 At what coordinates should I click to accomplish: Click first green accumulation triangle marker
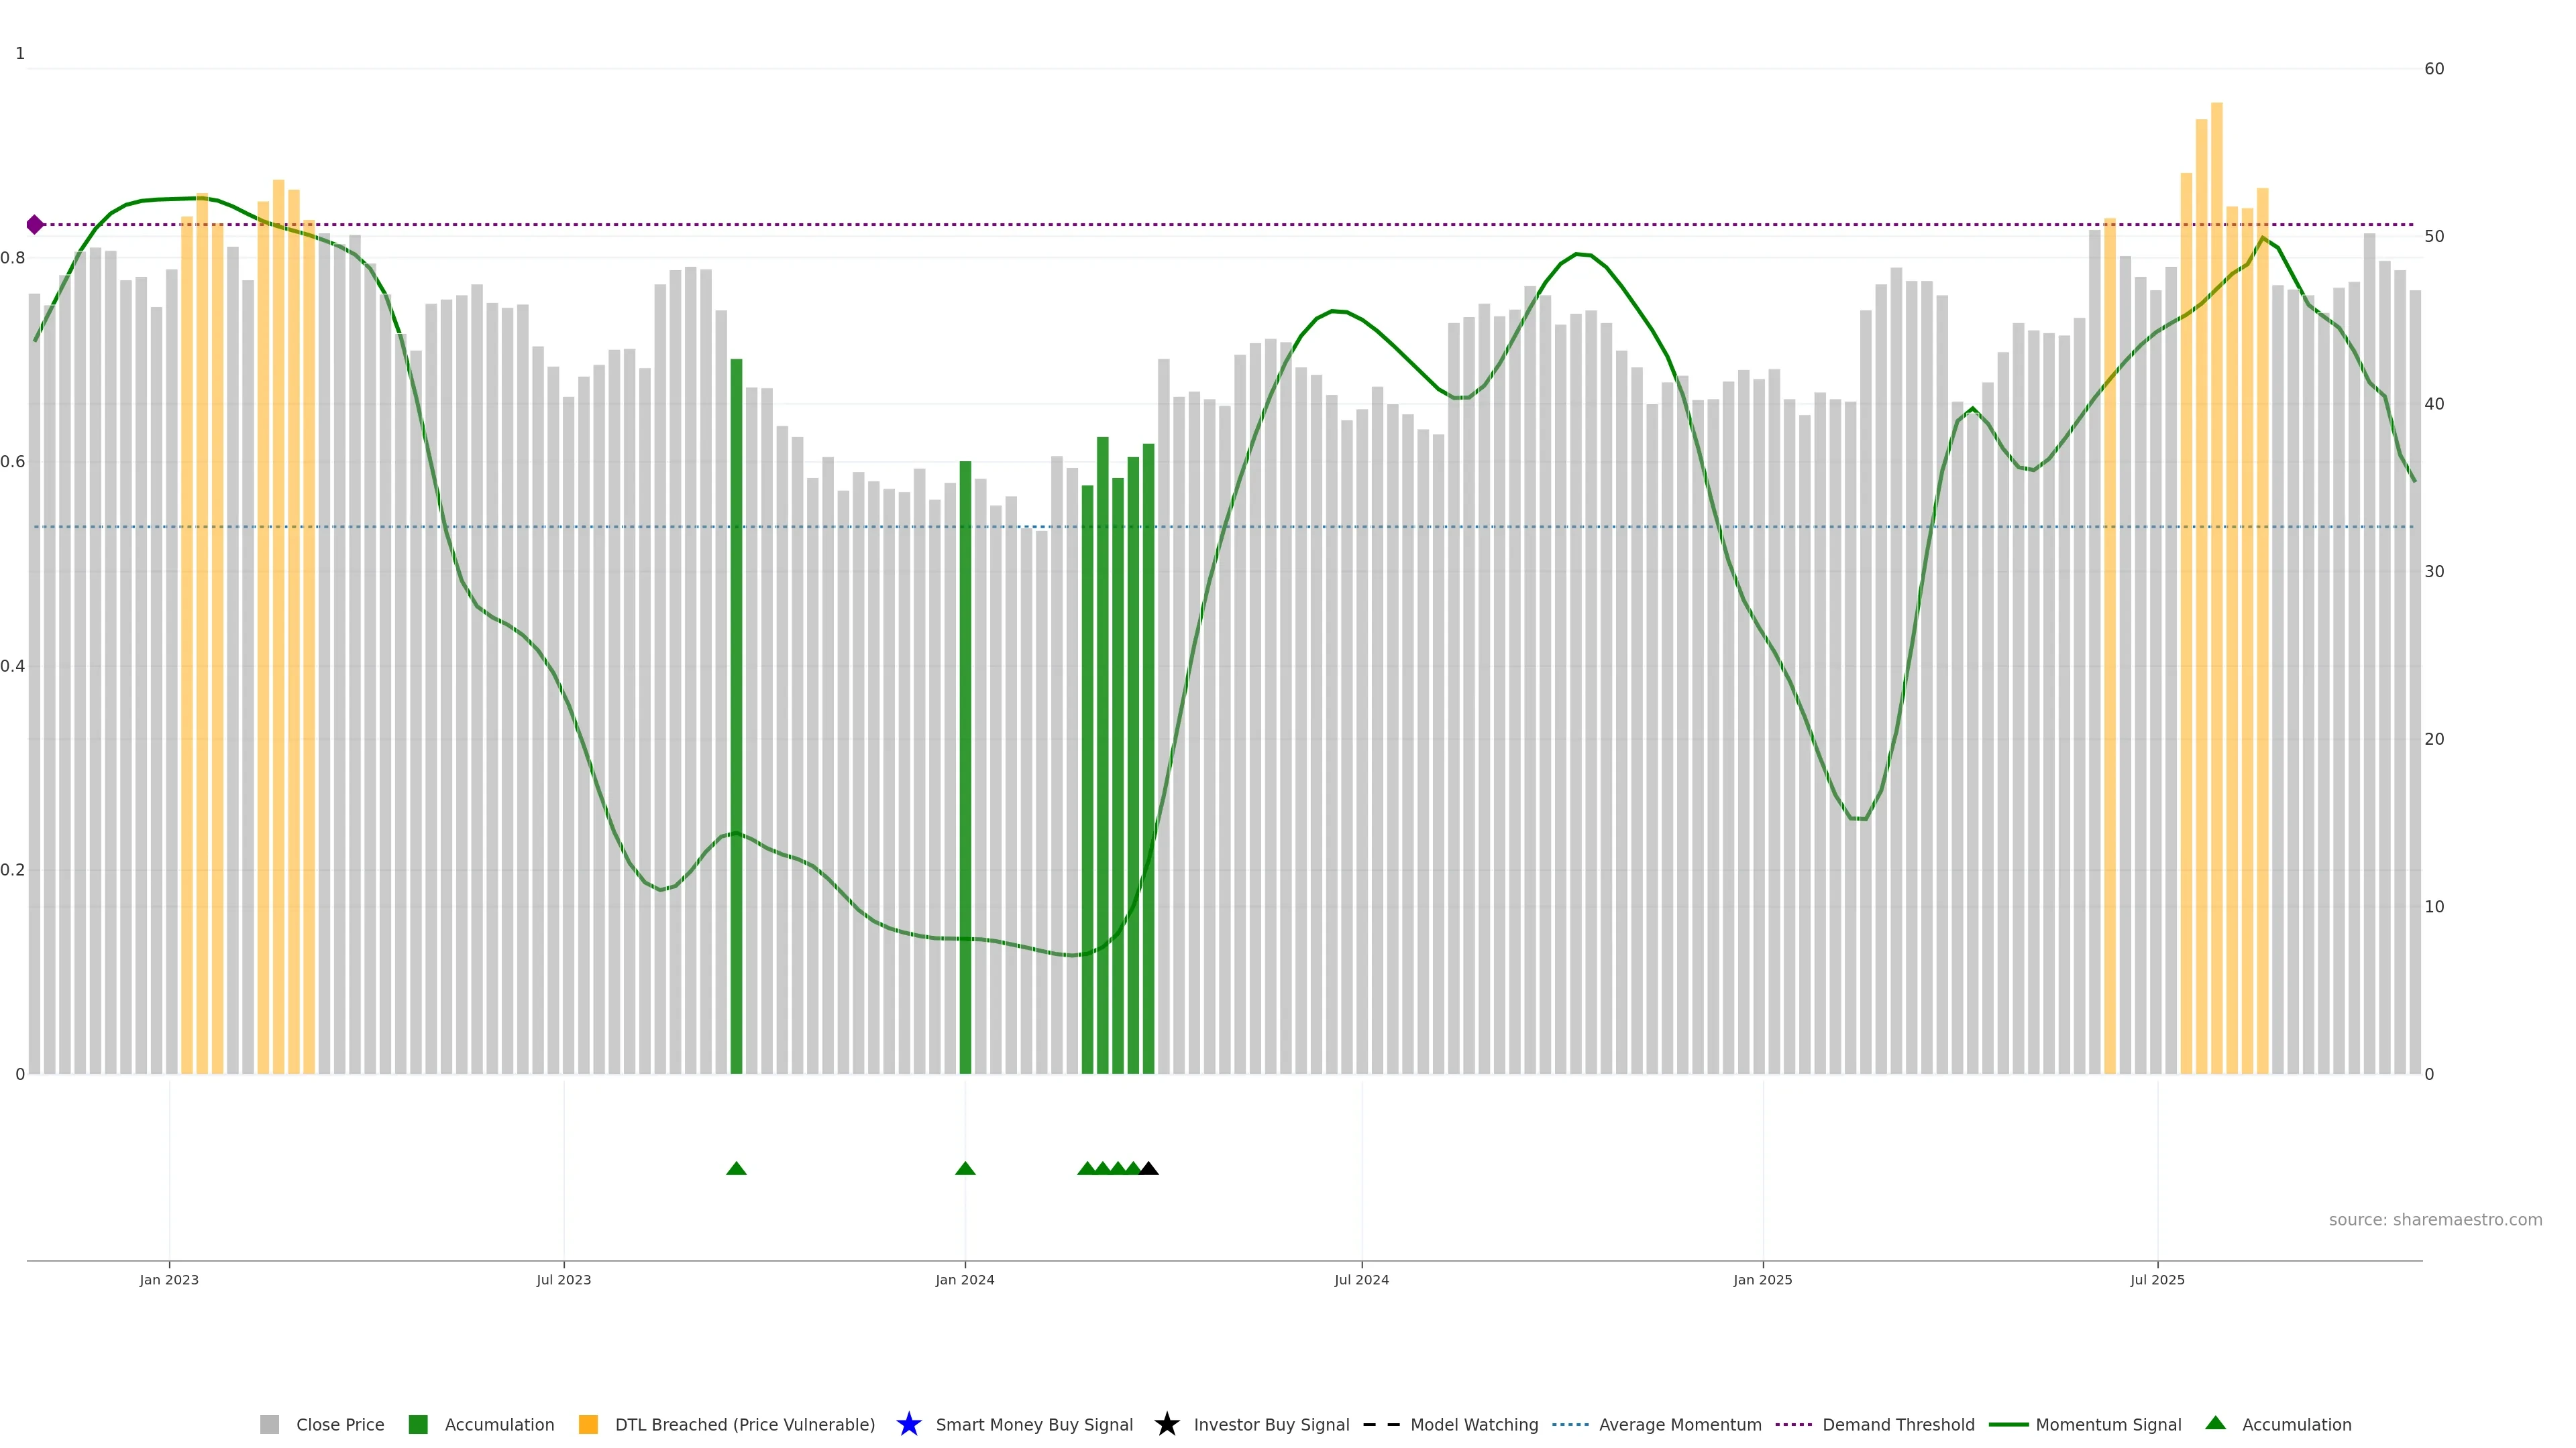[x=736, y=1168]
